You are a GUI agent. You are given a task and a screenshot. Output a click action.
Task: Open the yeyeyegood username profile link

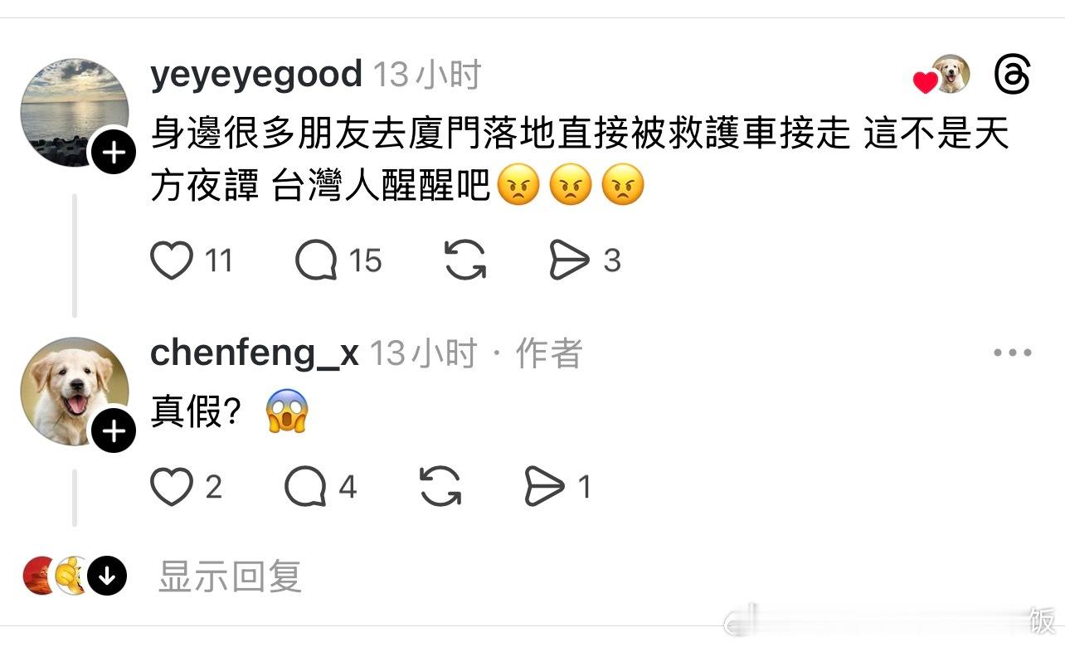[x=256, y=75]
